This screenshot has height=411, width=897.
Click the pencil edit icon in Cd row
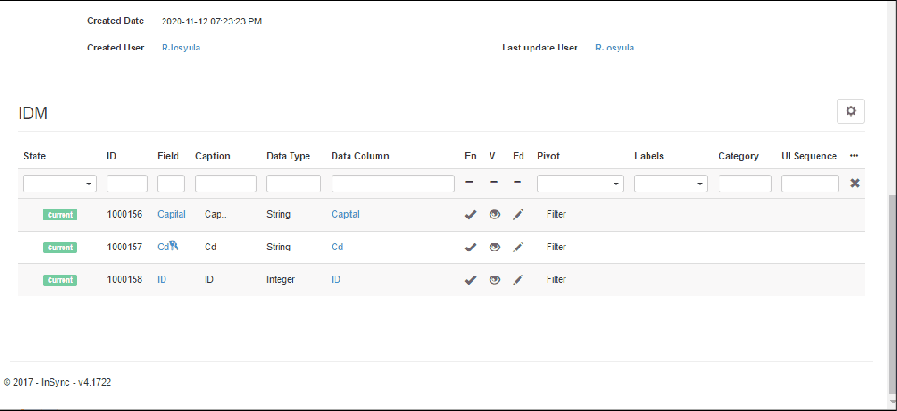point(519,248)
